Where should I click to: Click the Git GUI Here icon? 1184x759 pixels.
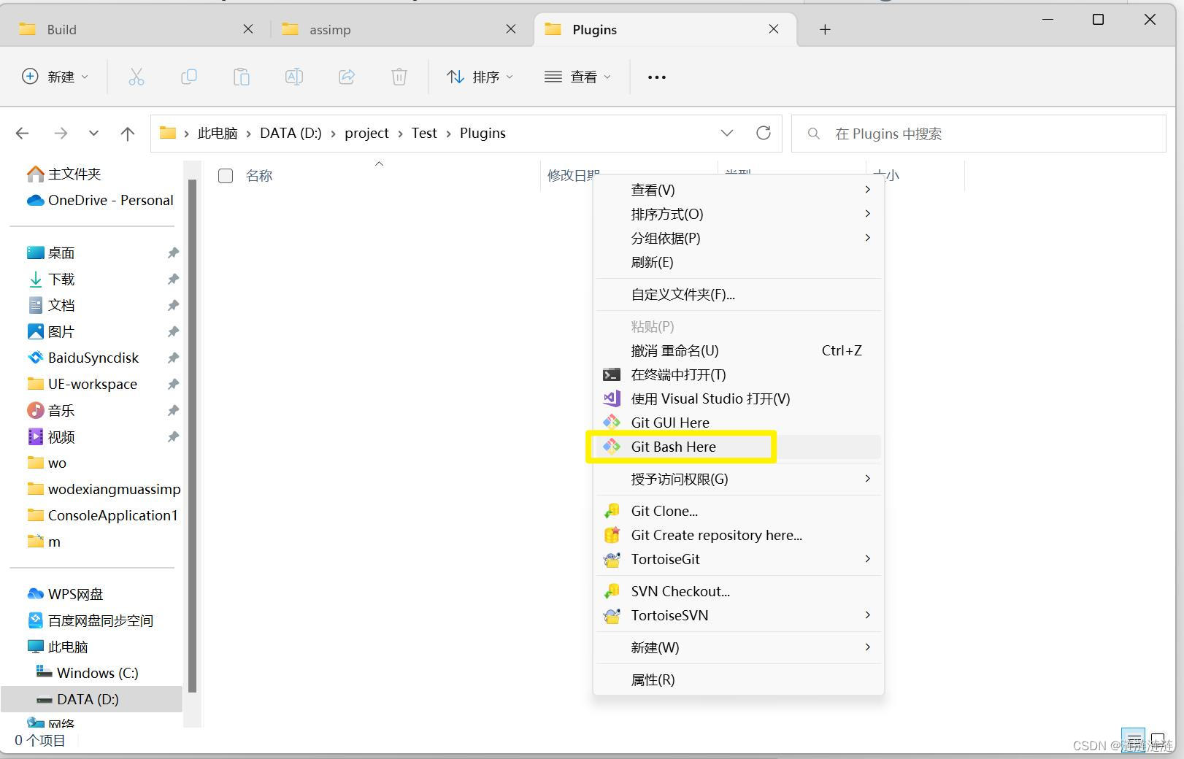(x=612, y=423)
